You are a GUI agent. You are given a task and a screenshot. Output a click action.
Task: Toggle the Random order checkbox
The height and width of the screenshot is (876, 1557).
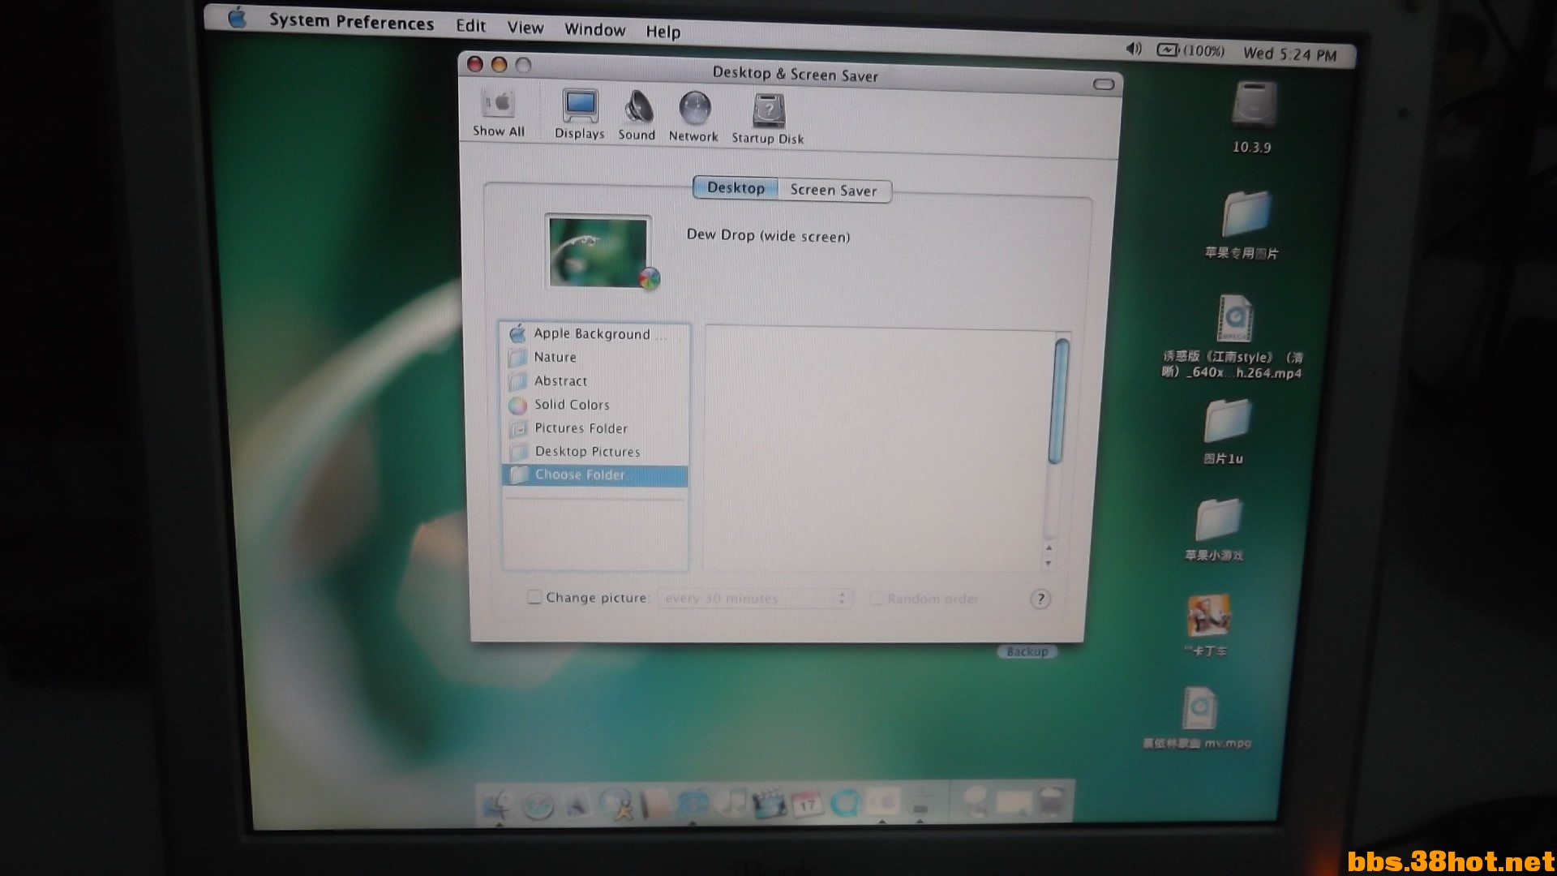coord(876,599)
